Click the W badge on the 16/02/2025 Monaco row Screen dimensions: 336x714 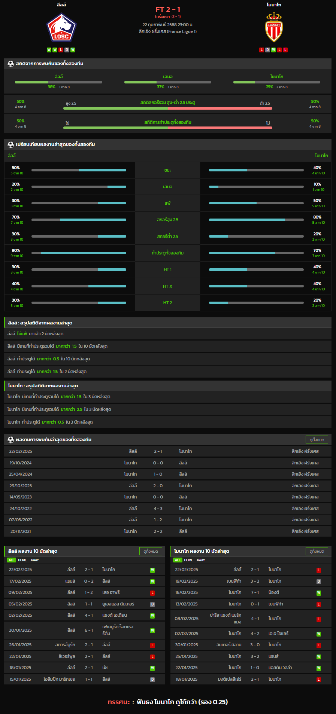tap(319, 593)
